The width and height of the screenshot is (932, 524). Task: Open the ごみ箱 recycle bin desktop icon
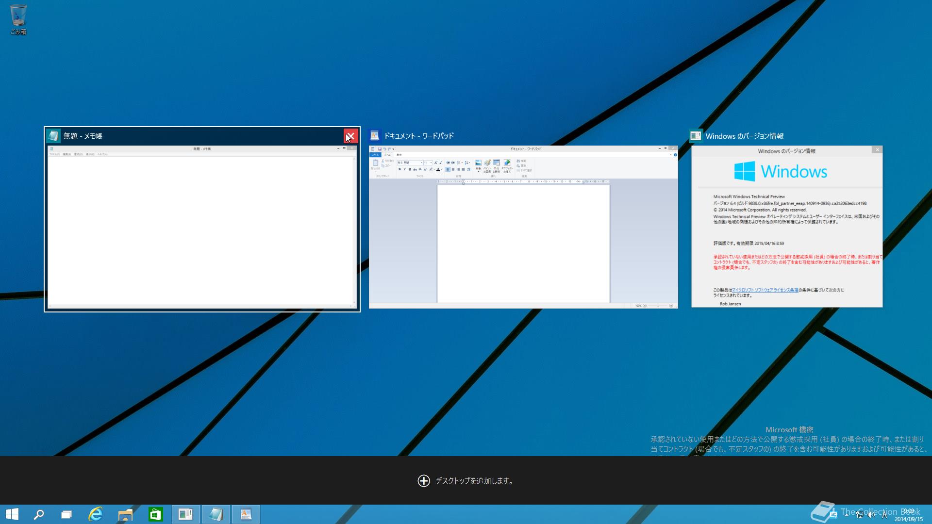point(18,19)
